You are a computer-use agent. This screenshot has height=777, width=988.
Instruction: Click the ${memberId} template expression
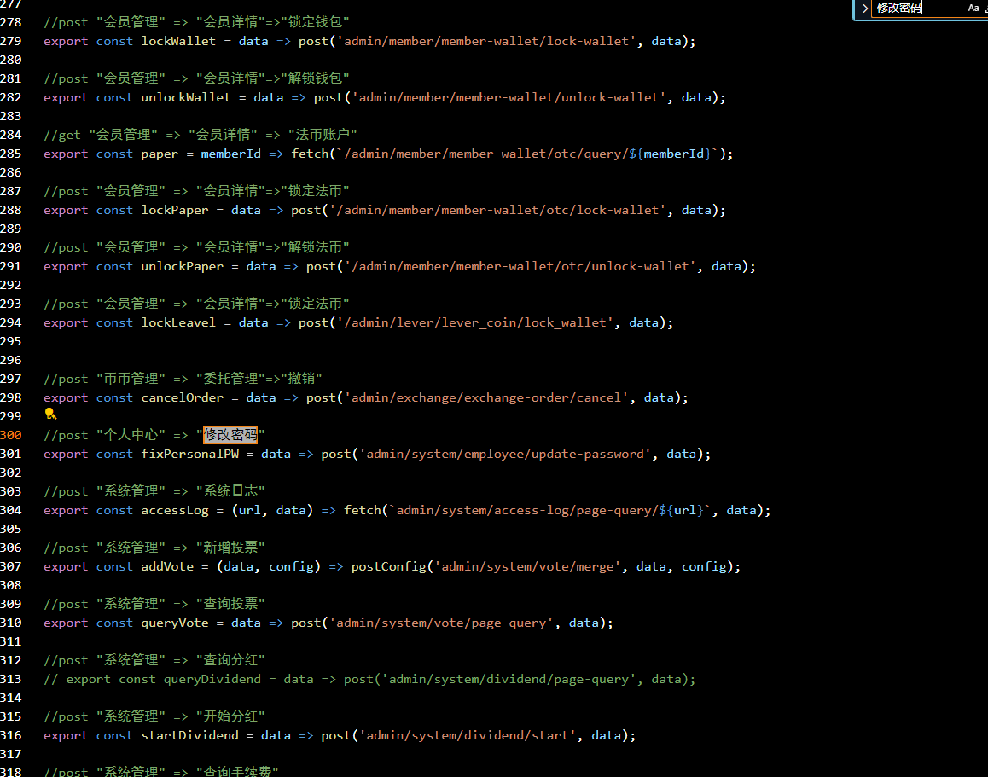tap(676, 154)
